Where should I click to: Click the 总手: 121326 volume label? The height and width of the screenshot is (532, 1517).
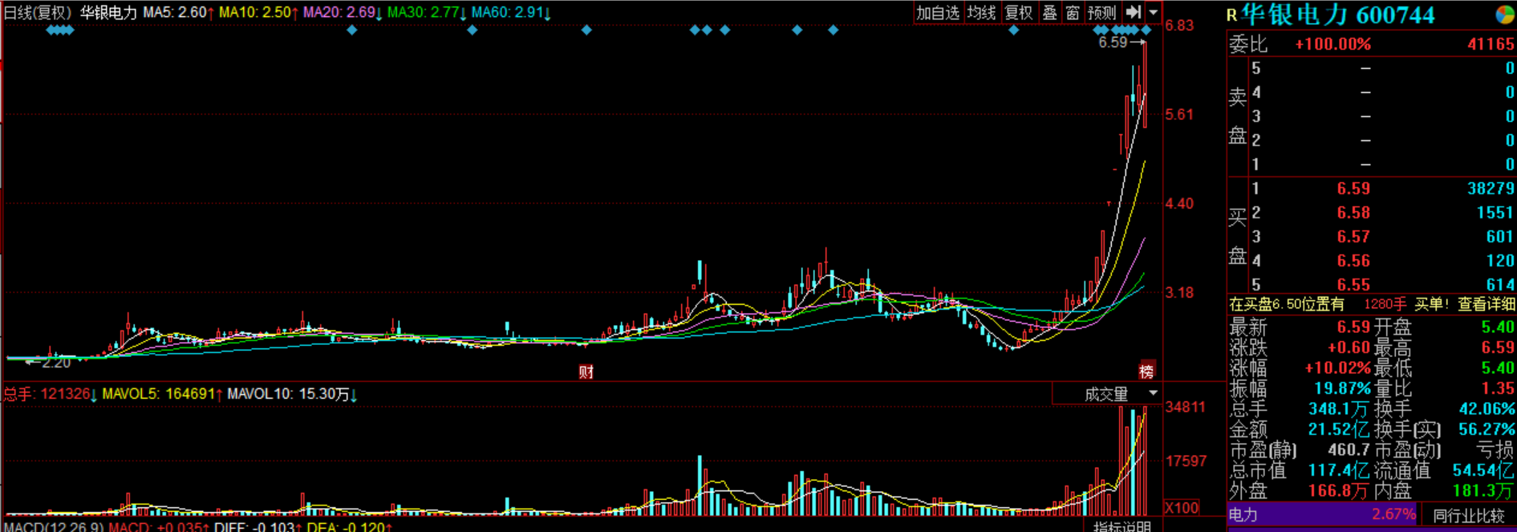click(x=50, y=394)
